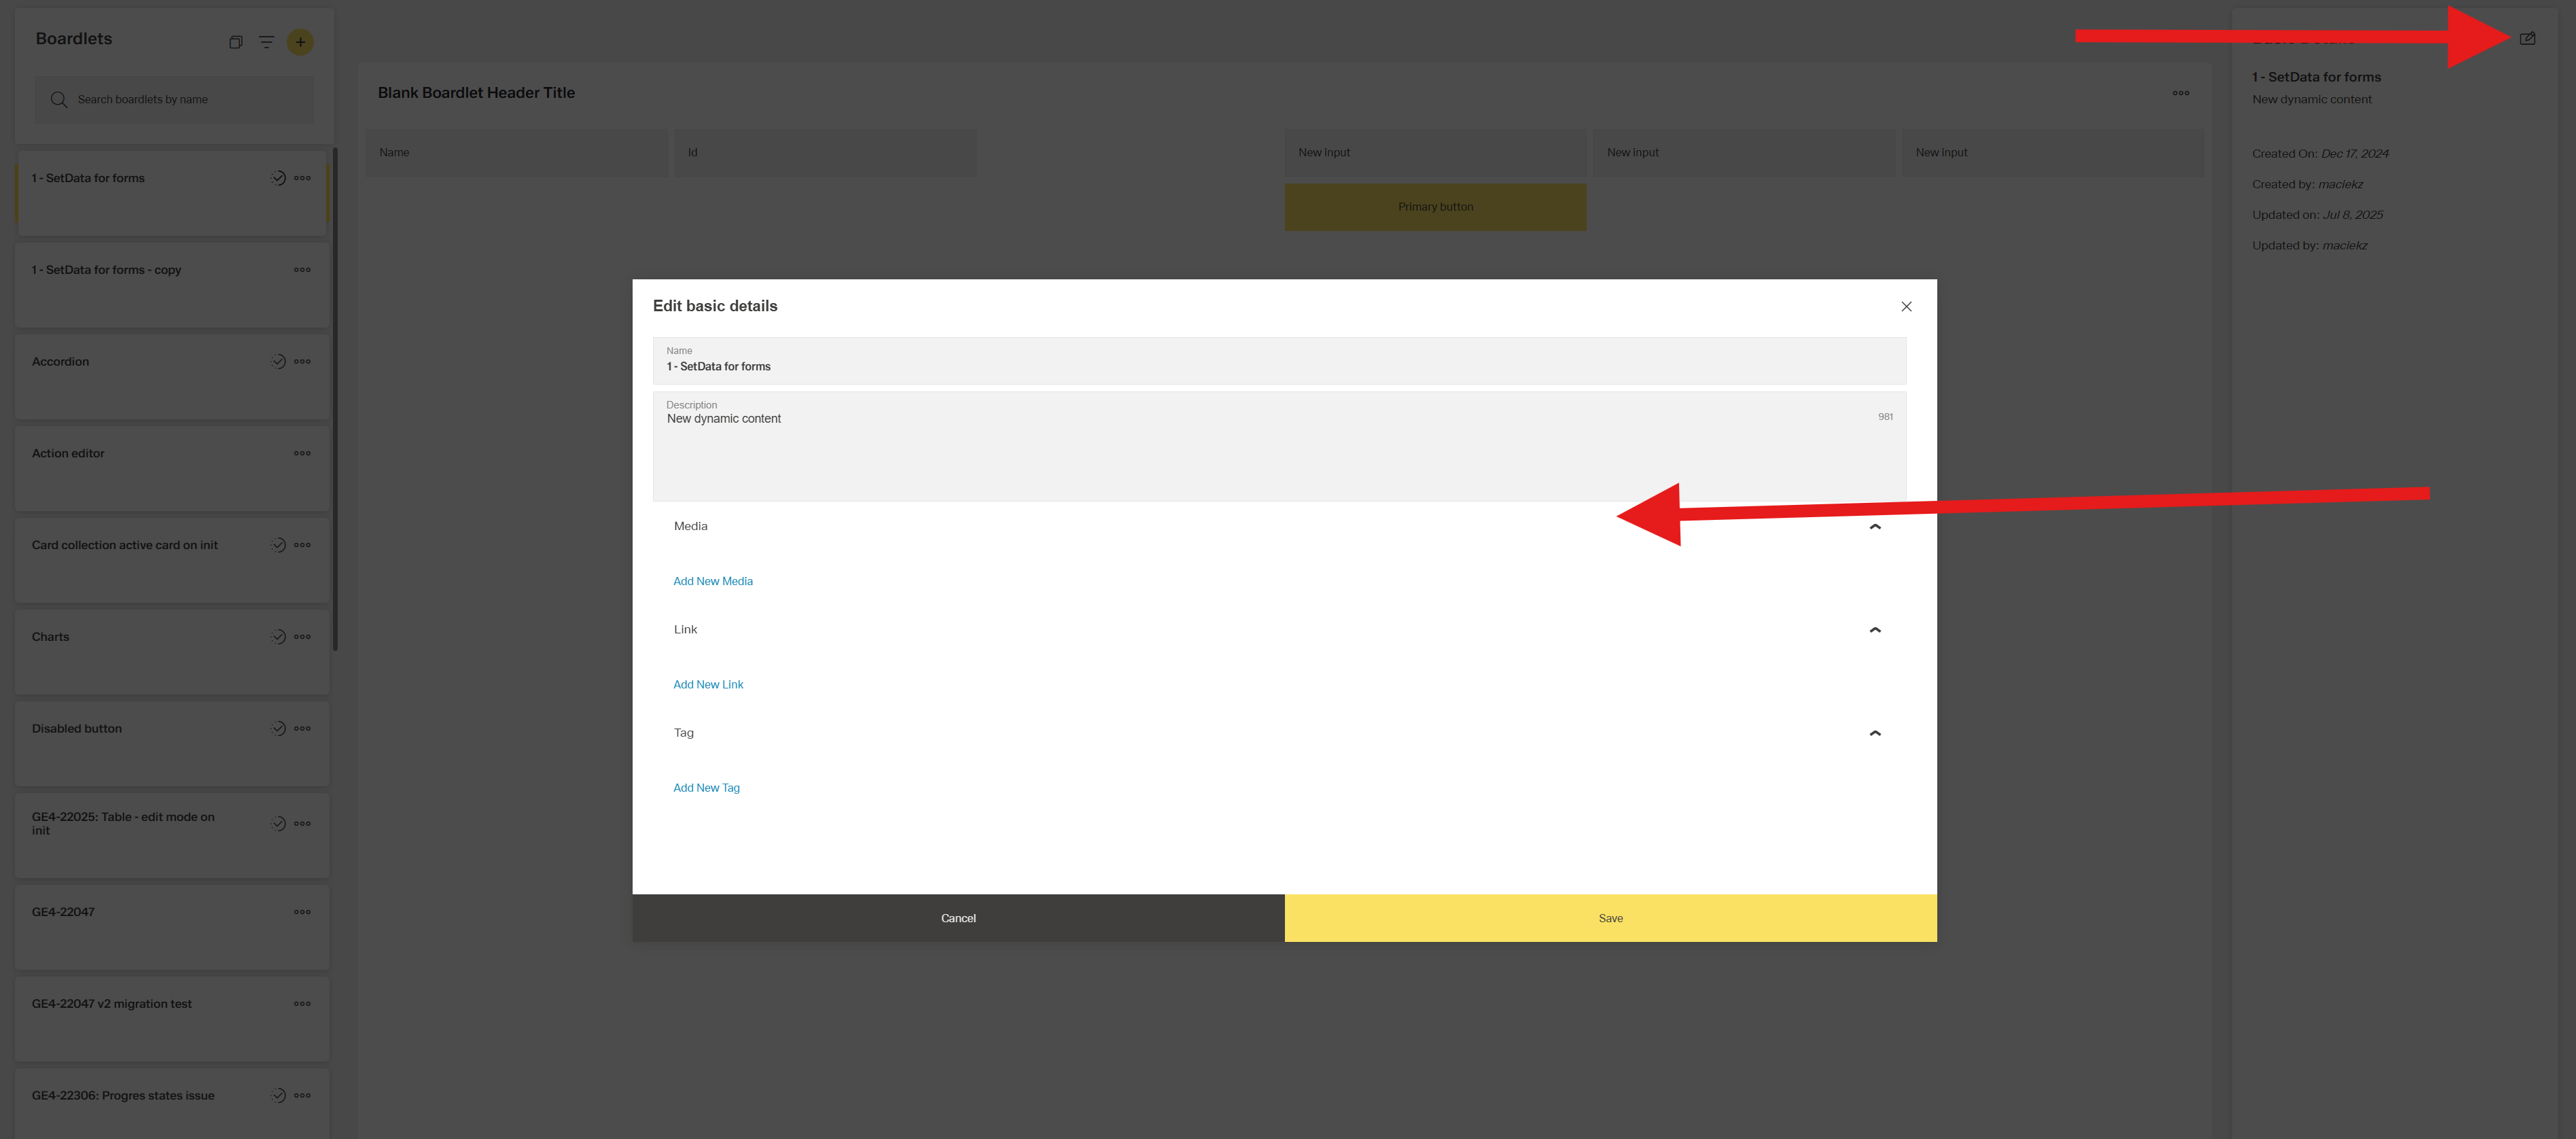Open the three-dot menu on Action editor boardlet
2576x1139 pixels.
pyautogui.click(x=302, y=454)
